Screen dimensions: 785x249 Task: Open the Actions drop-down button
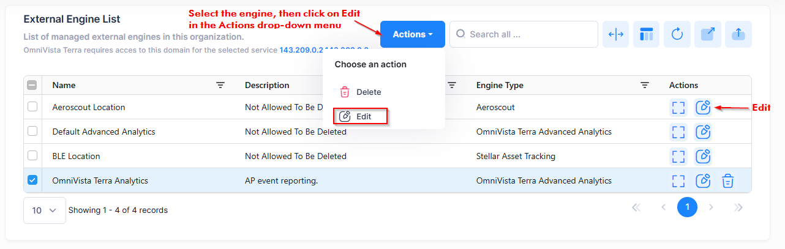pyautogui.click(x=413, y=34)
